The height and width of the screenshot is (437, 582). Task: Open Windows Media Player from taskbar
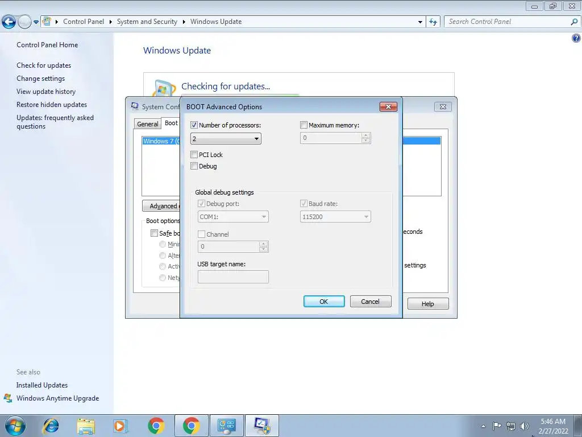point(120,426)
